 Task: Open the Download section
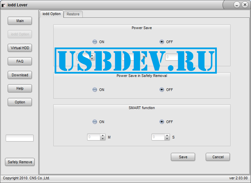20,75
